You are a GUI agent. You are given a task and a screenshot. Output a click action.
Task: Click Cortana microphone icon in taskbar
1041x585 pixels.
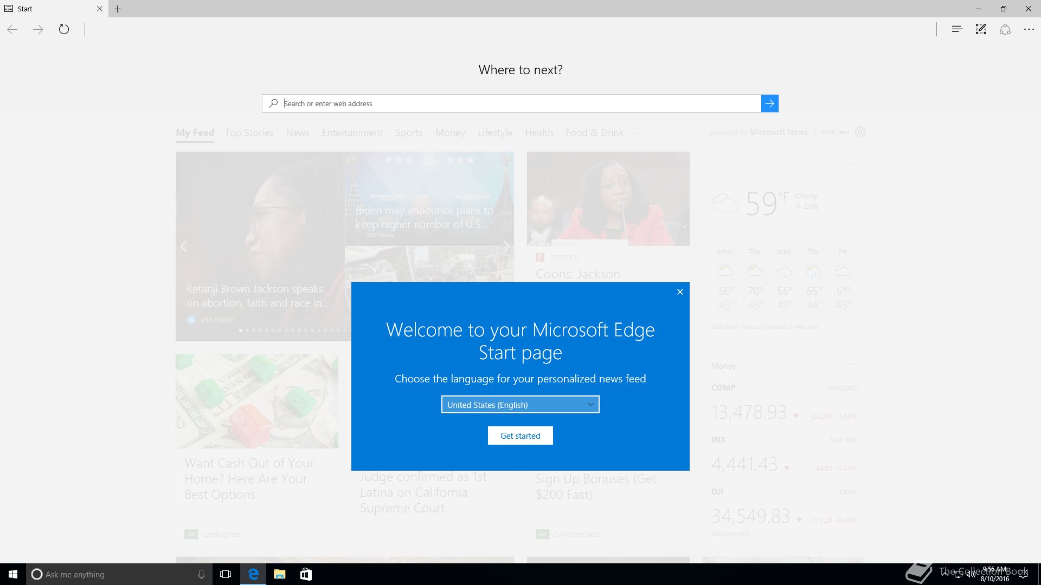(201, 574)
